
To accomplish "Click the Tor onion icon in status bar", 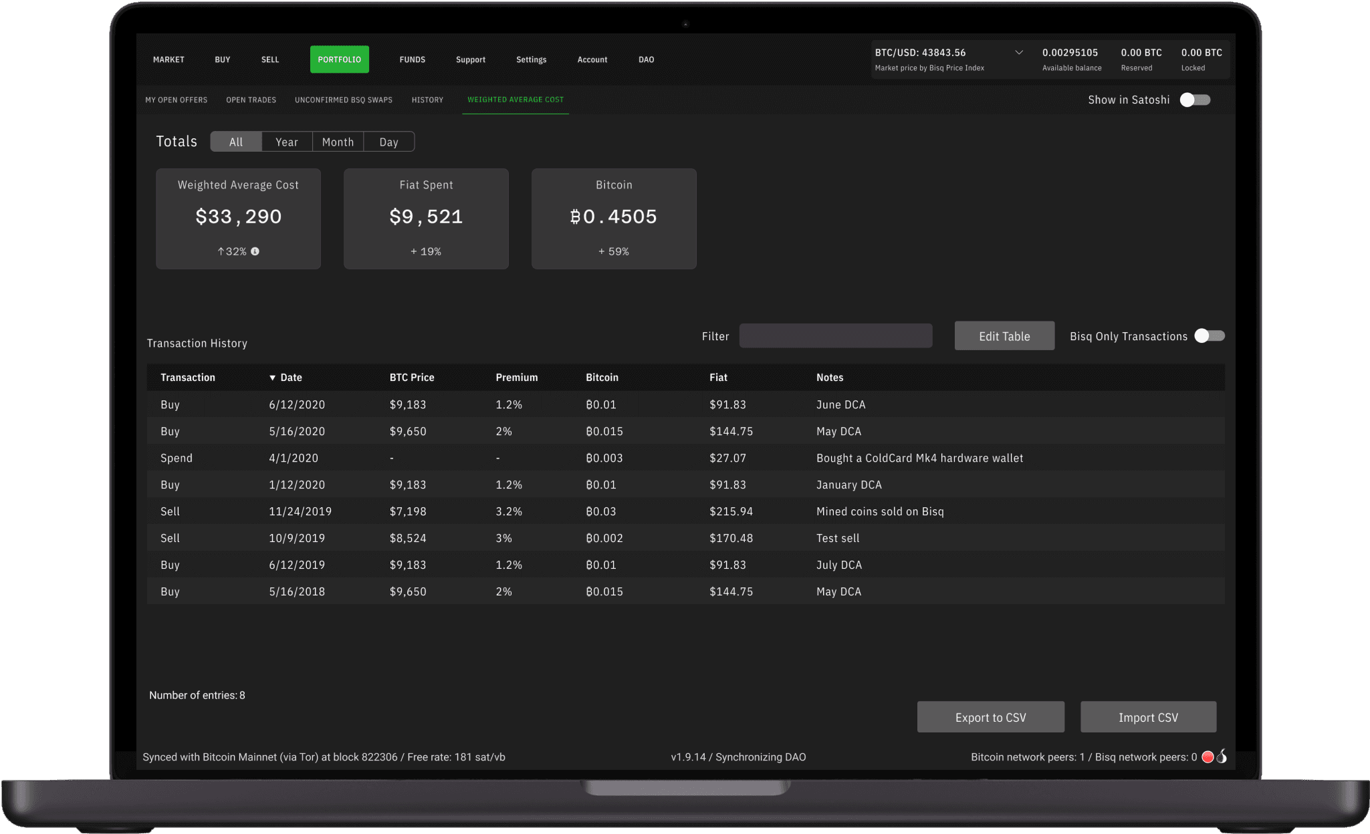I will click(1222, 756).
